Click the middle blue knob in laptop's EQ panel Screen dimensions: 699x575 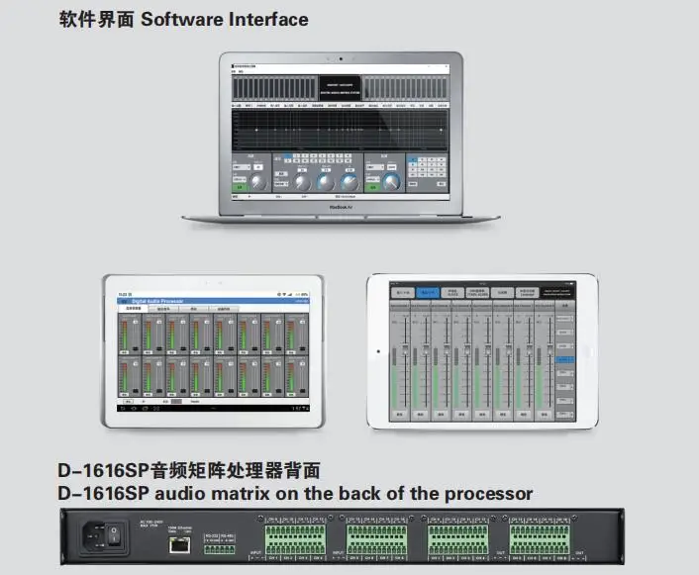coord(326,182)
